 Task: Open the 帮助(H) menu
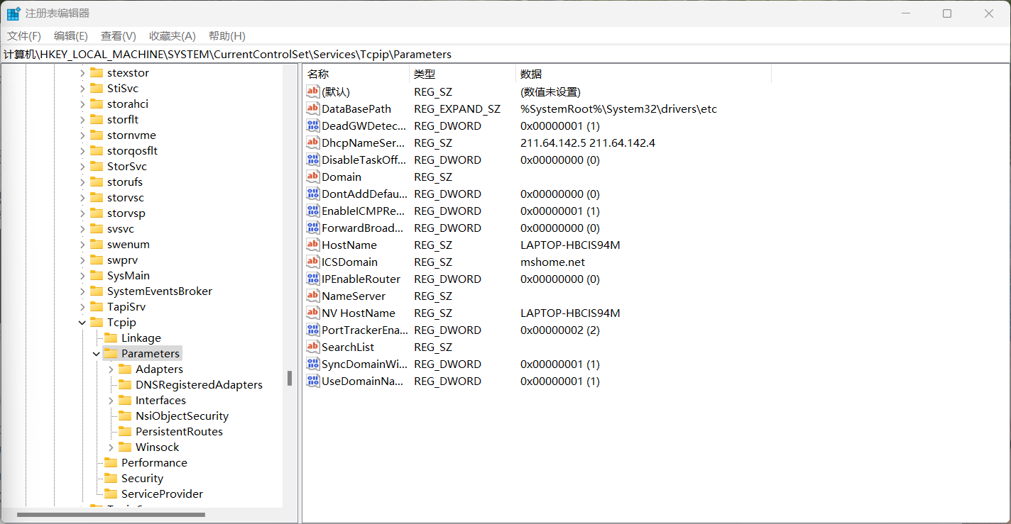click(227, 35)
